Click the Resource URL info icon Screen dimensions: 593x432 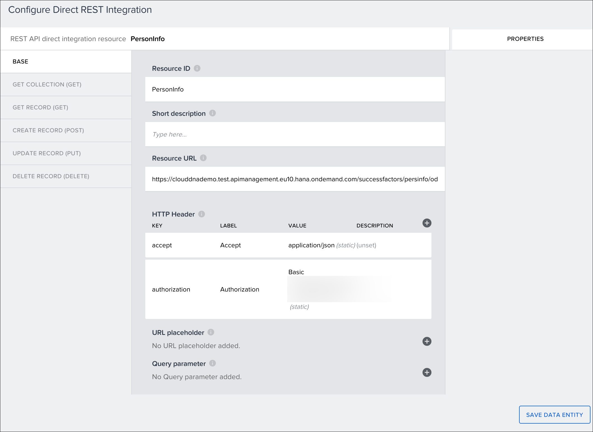[x=203, y=158]
